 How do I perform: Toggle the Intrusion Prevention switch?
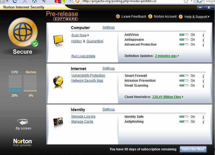(184, 81)
